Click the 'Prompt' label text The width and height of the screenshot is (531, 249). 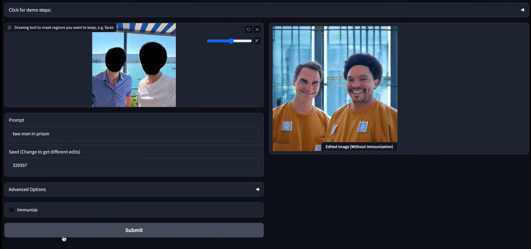(x=16, y=120)
